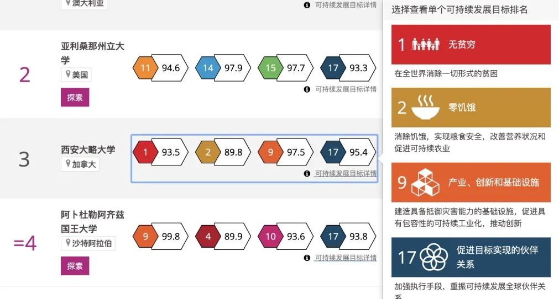Click the 沙特阿拉伯 location tag

[88, 243]
